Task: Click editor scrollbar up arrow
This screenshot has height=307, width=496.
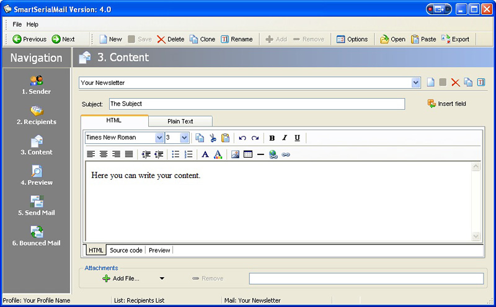Action: 476,166
